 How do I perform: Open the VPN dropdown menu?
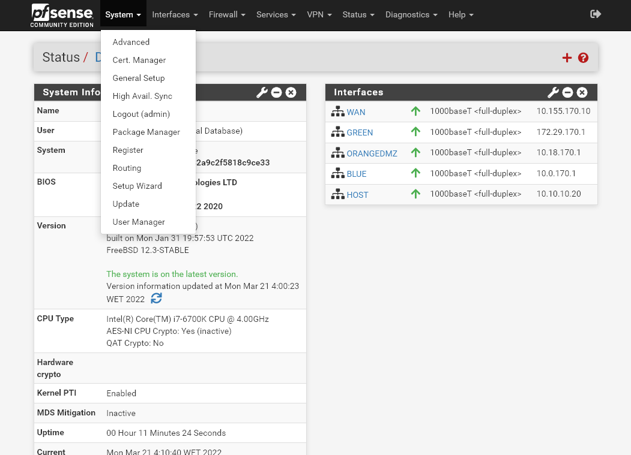coord(319,14)
